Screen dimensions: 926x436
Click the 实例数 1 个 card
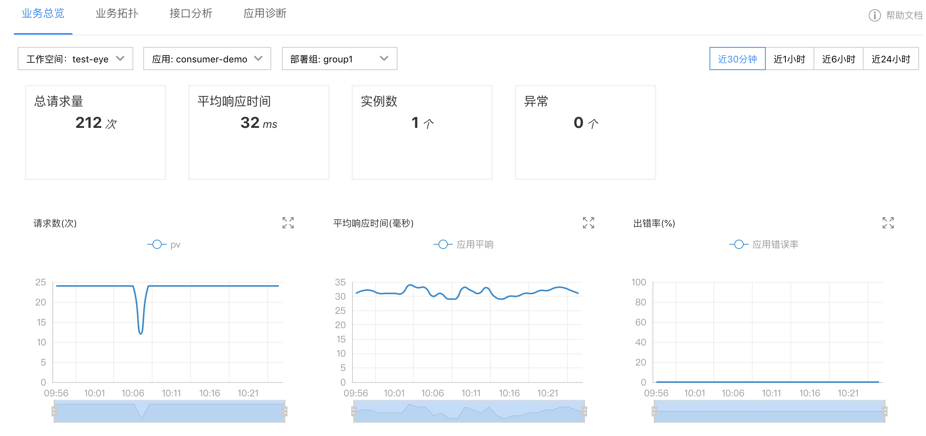coord(422,132)
